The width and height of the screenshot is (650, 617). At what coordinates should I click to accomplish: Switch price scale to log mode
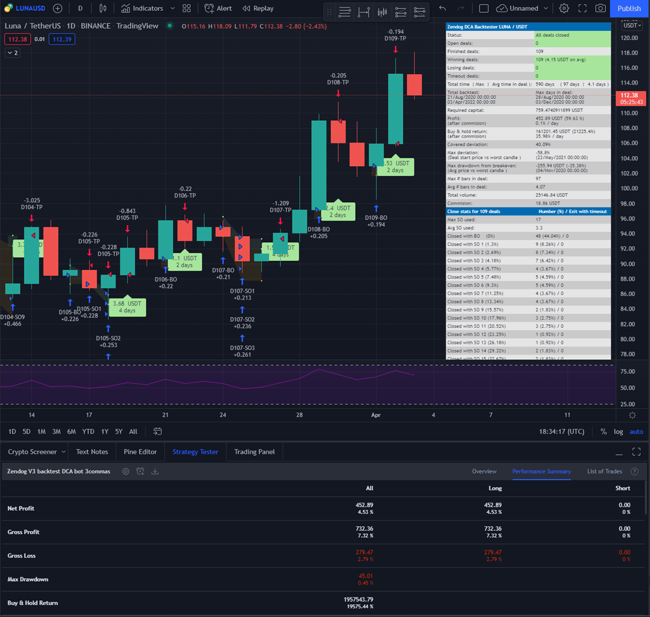(618, 431)
